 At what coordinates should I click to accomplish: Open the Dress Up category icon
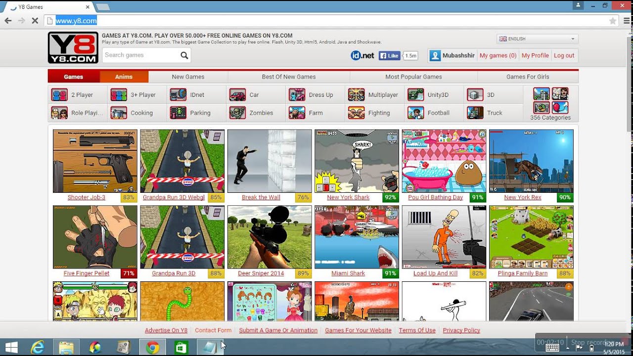297,95
